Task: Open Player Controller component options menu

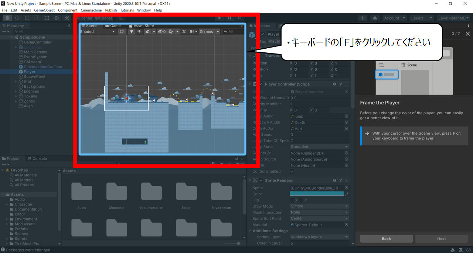Action: pyautogui.click(x=347, y=84)
